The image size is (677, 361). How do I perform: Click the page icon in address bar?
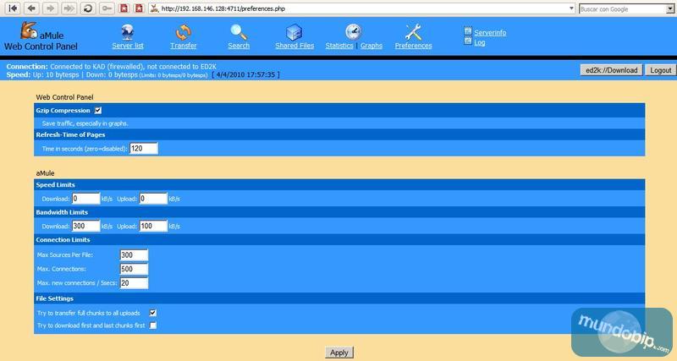155,8
